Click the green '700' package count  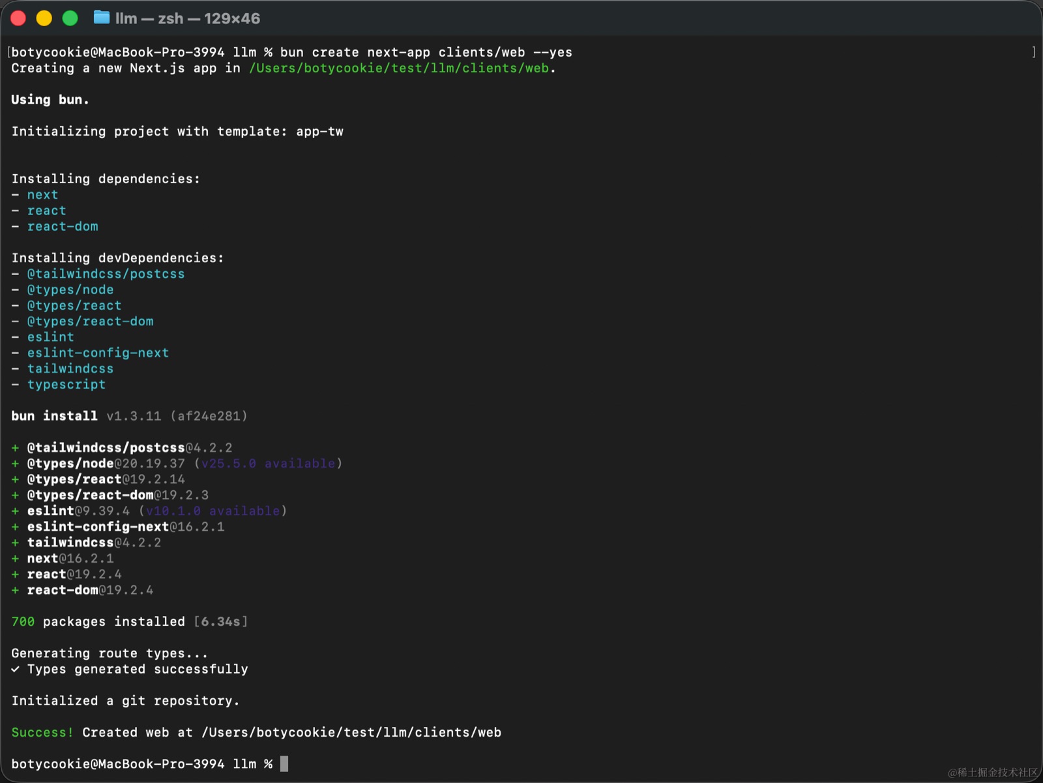(x=23, y=621)
